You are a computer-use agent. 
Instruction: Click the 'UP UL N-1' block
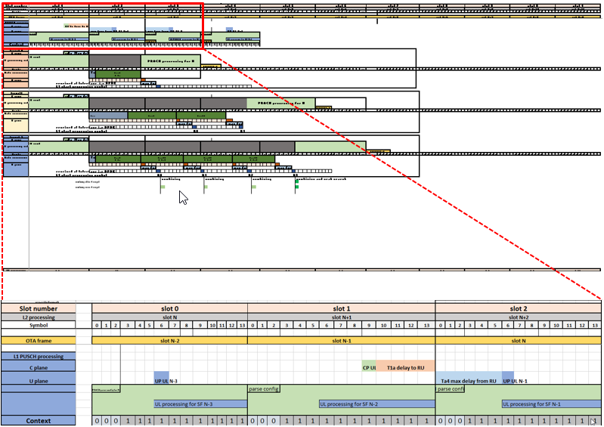pos(508,378)
